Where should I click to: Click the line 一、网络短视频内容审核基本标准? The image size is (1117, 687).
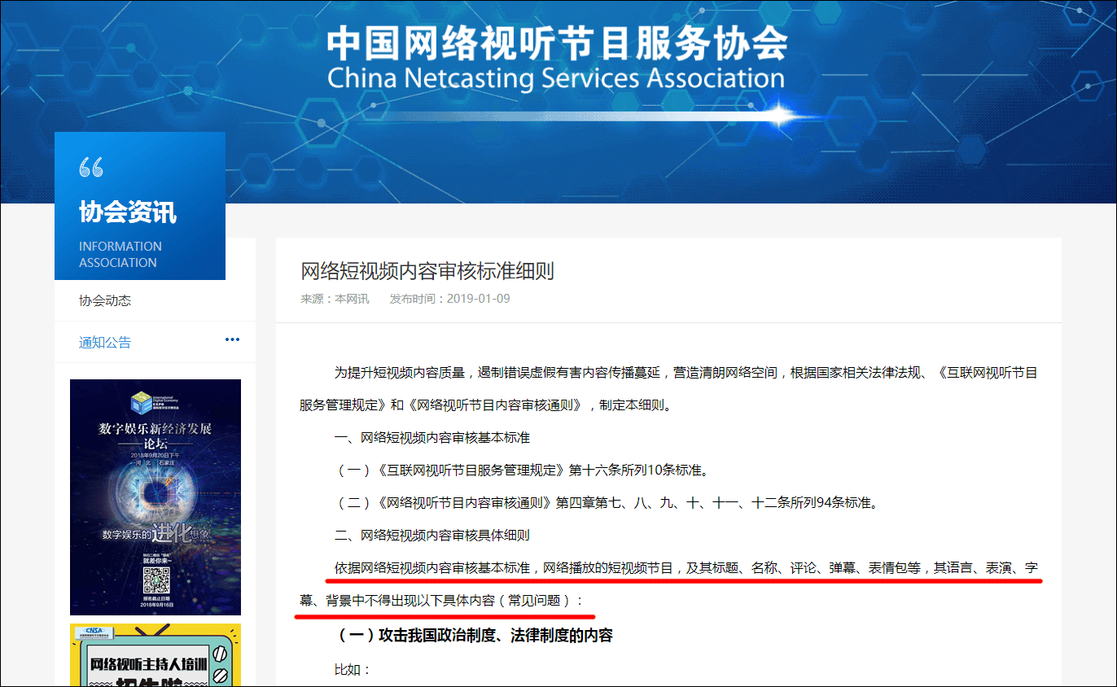tap(432, 437)
